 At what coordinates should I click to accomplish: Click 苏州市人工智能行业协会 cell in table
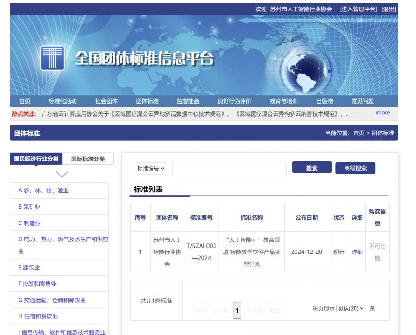click(x=167, y=252)
